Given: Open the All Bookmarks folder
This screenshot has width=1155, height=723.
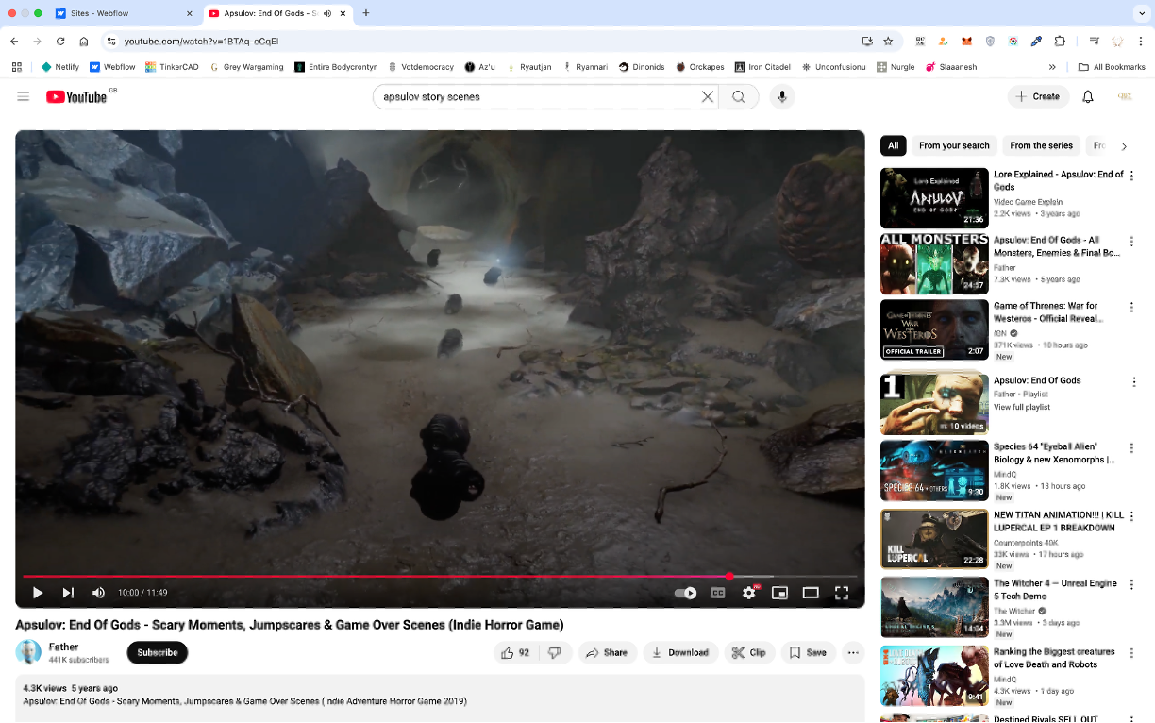Looking at the screenshot, I should (1111, 67).
